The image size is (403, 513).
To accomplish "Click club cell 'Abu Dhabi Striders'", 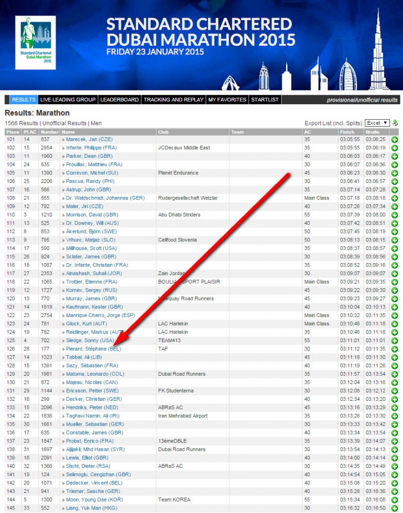I will tap(179, 214).
